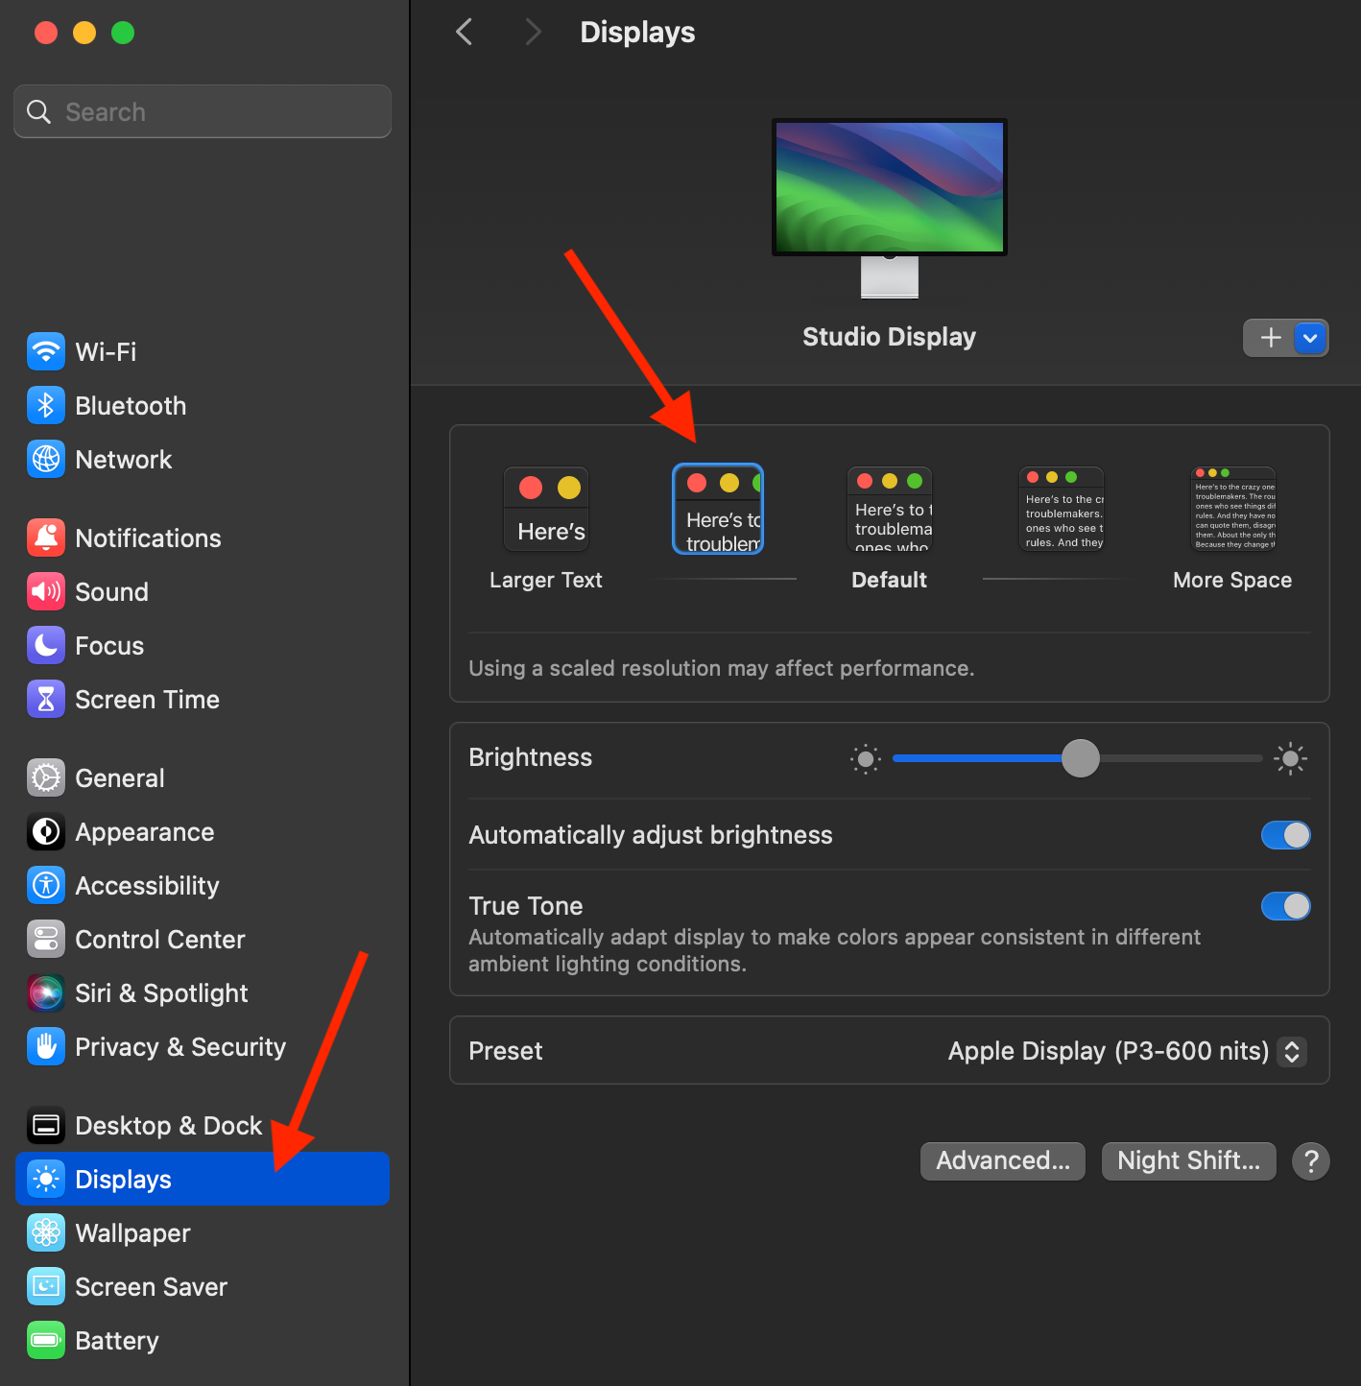Toggle Automatically adjust brightness switch
Viewport: 1361px width, 1386px height.
point(1286,835)
